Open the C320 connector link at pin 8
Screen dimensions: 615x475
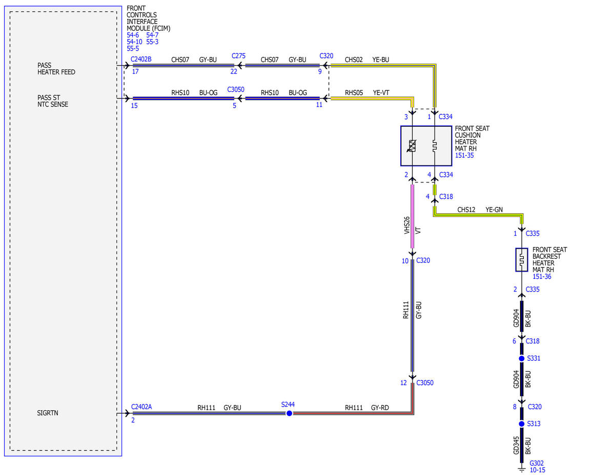(x=534, y=407)
